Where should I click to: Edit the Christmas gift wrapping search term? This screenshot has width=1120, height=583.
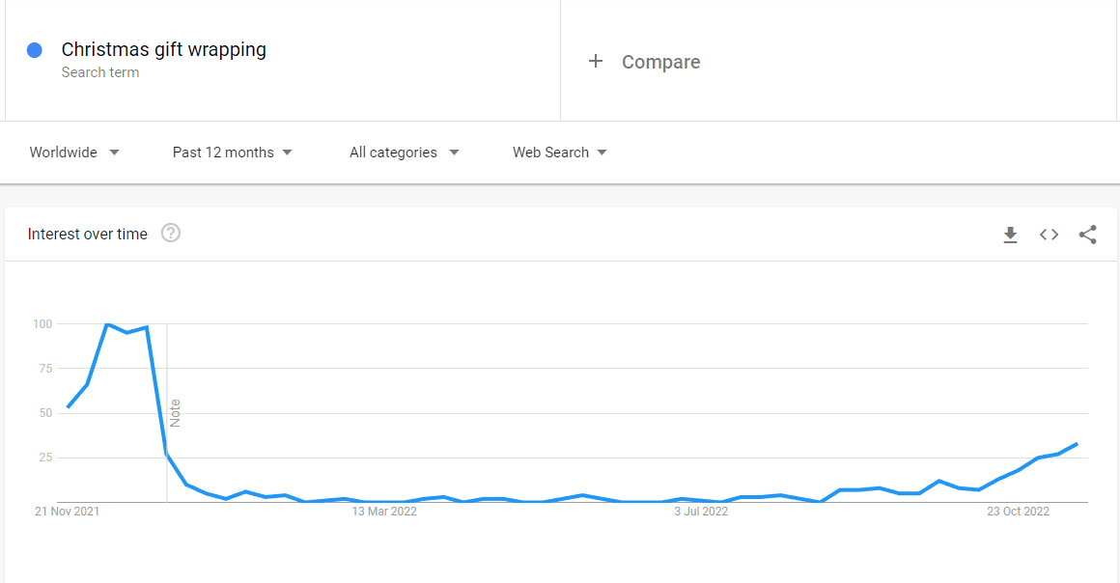coord(163,49)
